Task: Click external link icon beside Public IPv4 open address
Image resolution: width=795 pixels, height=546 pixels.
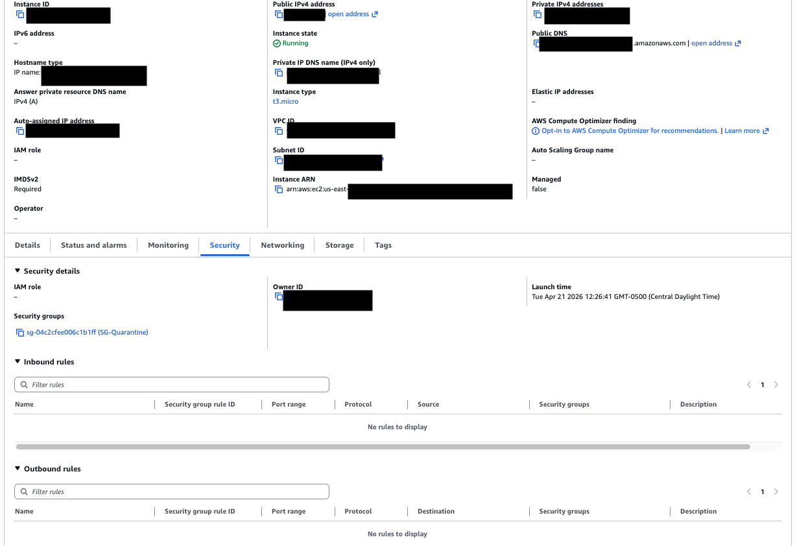Action: click(x=375, y=14)
